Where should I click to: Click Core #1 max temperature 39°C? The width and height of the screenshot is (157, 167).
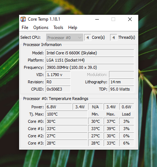click(111, 129)
